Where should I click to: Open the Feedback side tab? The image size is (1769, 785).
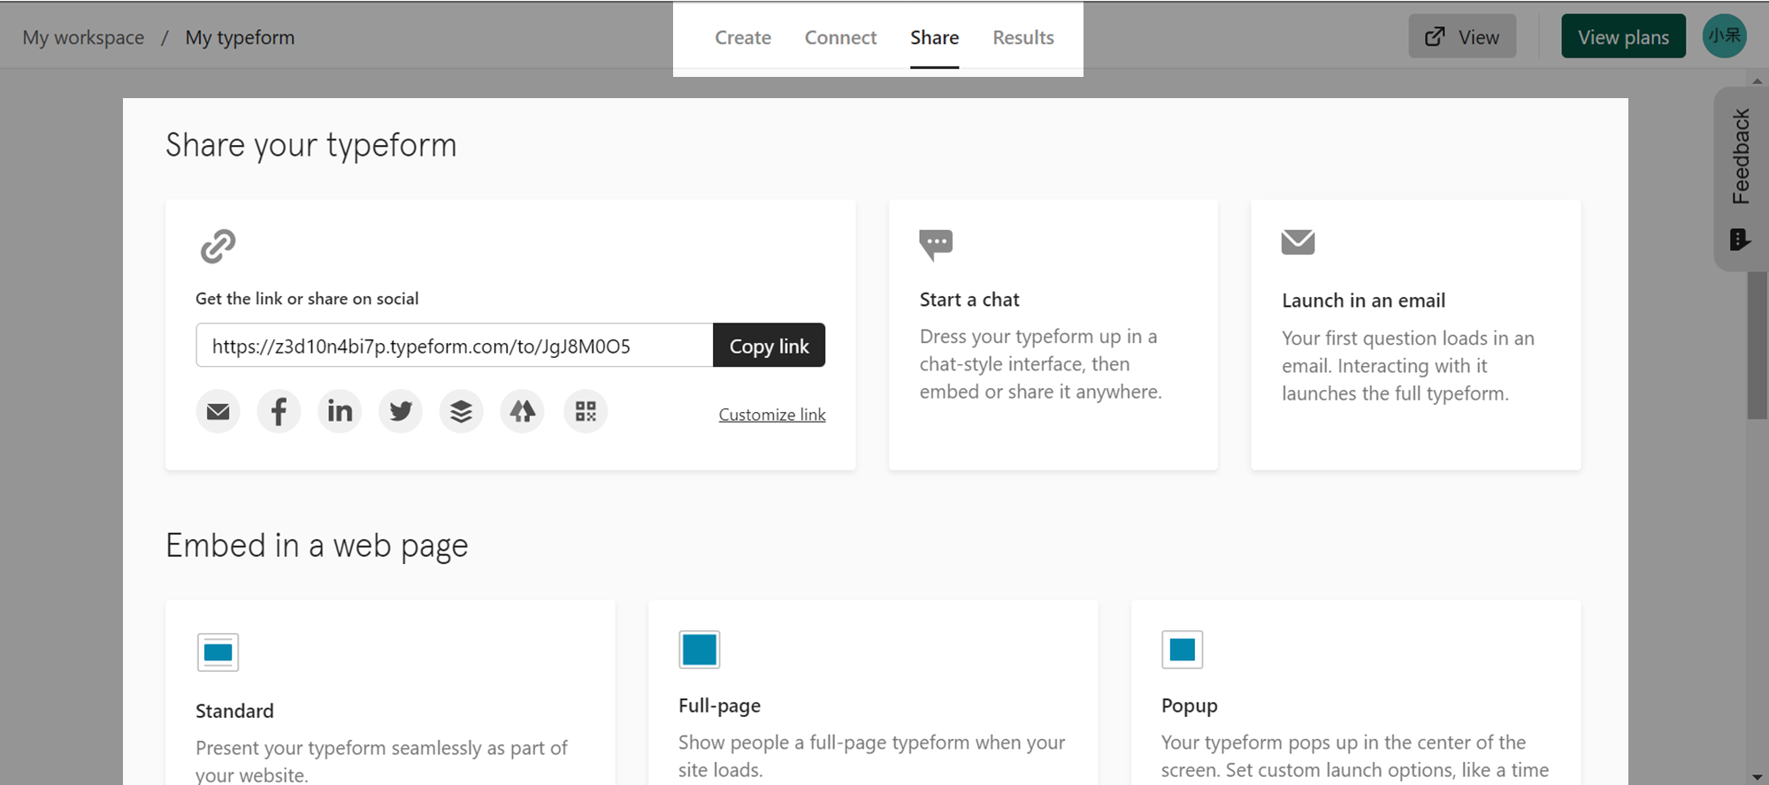tap(1741, 179)
